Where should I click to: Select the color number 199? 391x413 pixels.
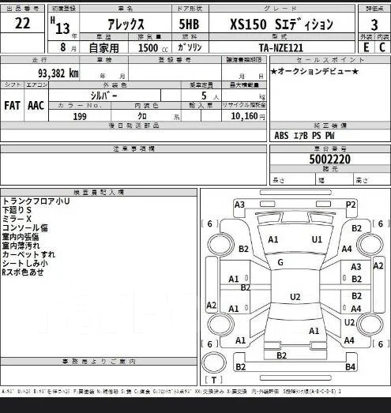[x=80, y=116]
